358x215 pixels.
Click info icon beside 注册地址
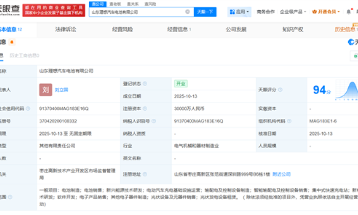pos(145,174)
